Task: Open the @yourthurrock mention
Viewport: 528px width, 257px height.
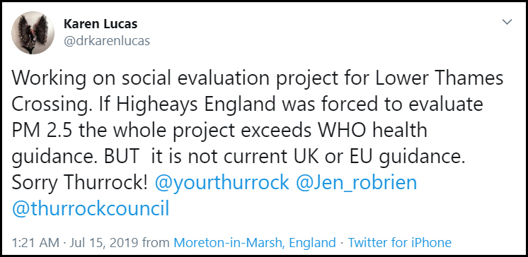Action: (x=222, y=184)
